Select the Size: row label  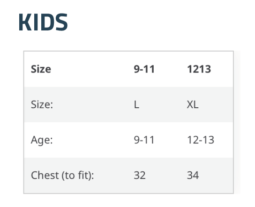[x=42, y=104]
